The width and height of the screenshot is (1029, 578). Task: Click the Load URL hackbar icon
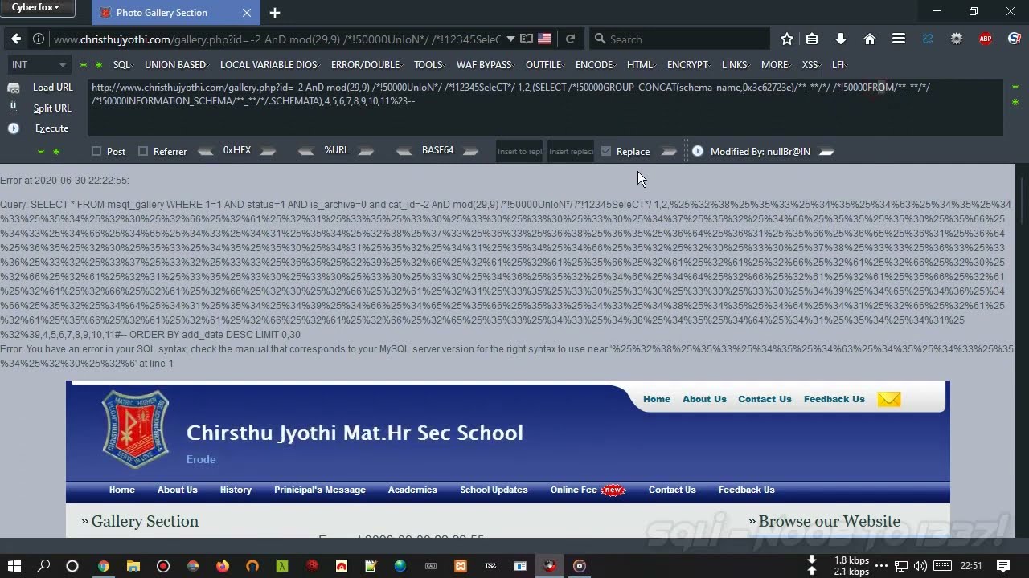pyautogui.click(x=13, y=88)
